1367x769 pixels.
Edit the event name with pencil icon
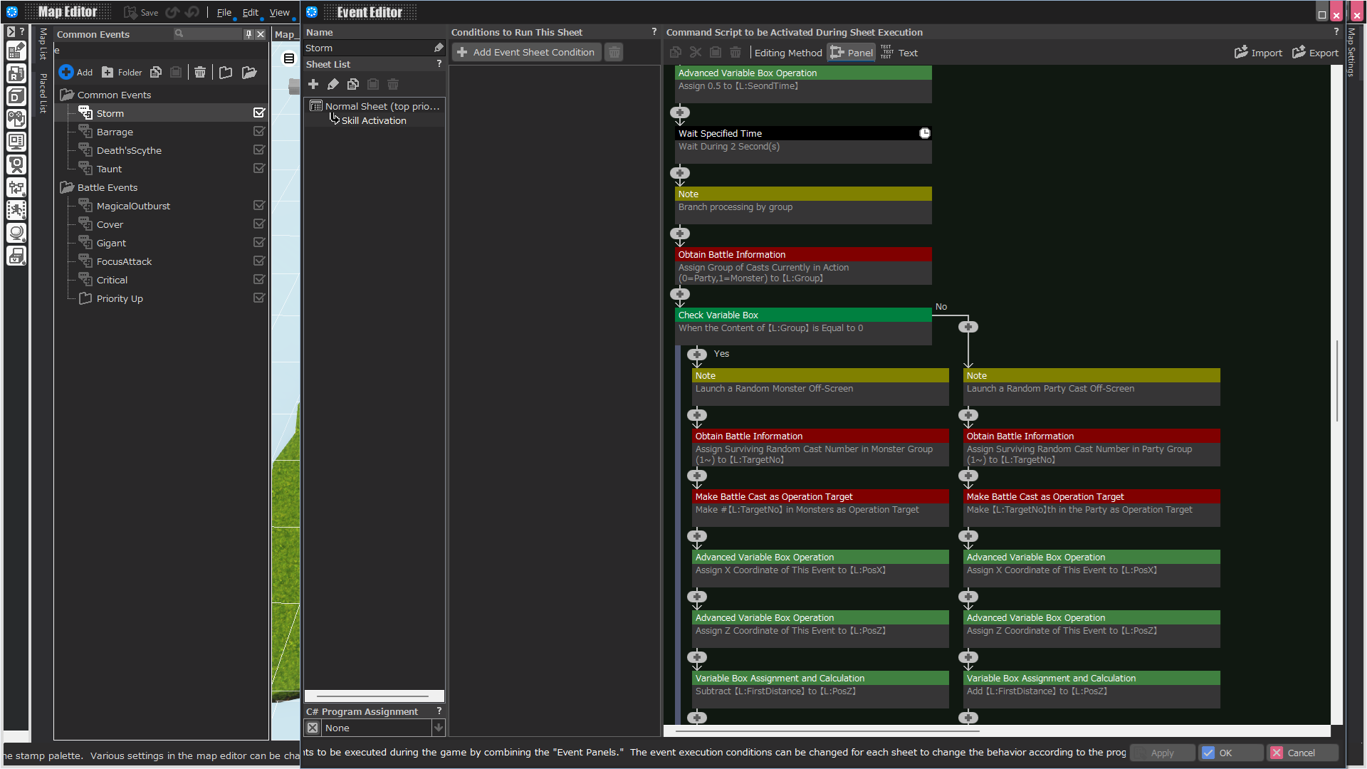[439, 48]
